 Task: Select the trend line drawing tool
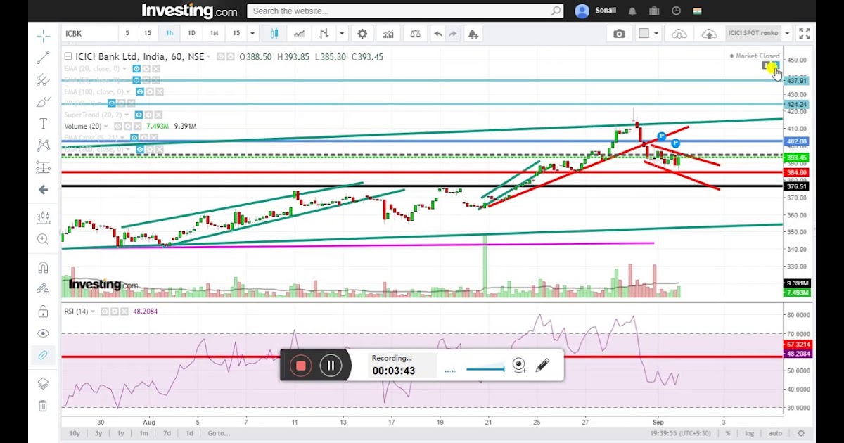43,58
